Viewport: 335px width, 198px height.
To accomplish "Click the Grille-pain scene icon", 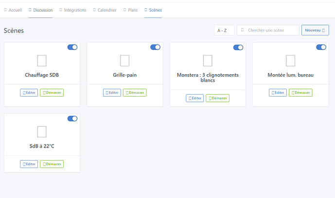I will (x=125, y=61).
